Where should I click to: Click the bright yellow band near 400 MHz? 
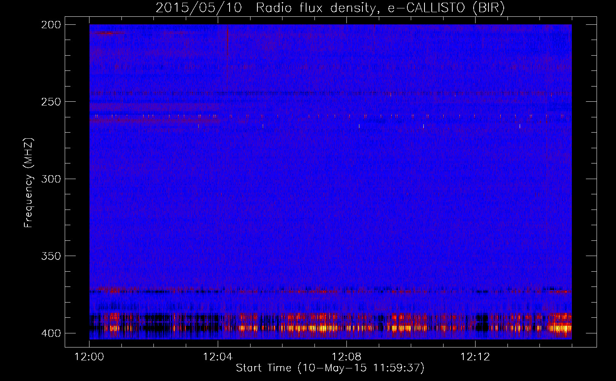tap(330, 328)
